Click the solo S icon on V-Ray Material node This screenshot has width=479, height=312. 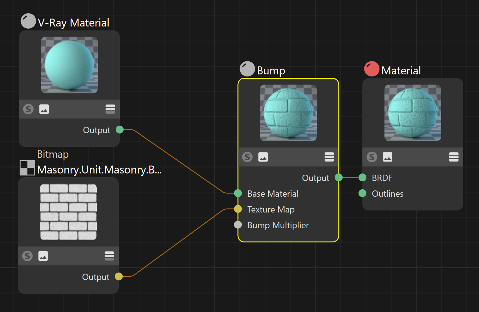pos(28,109)
